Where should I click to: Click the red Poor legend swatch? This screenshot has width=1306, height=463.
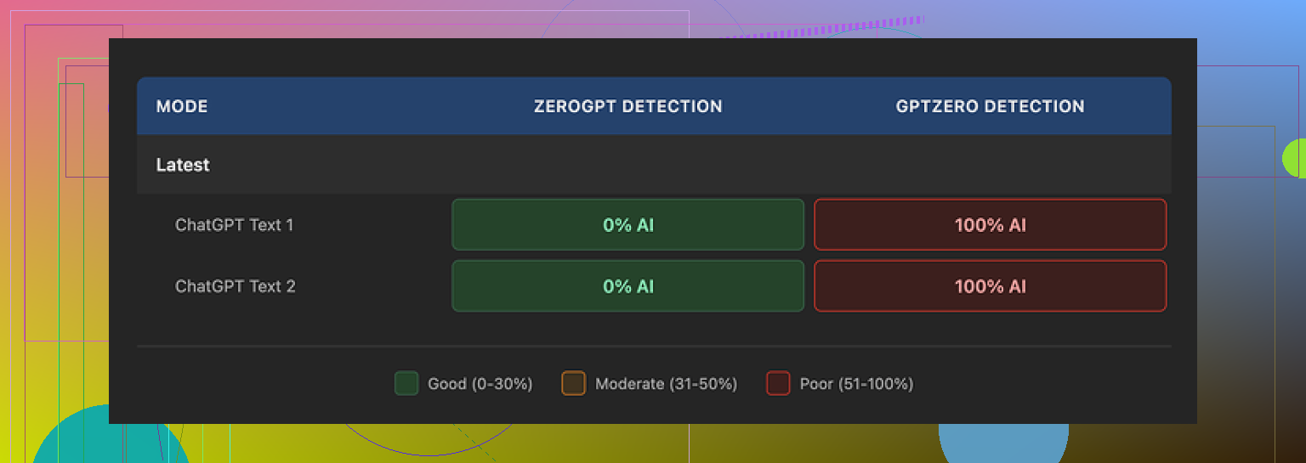tap(779, 384)
